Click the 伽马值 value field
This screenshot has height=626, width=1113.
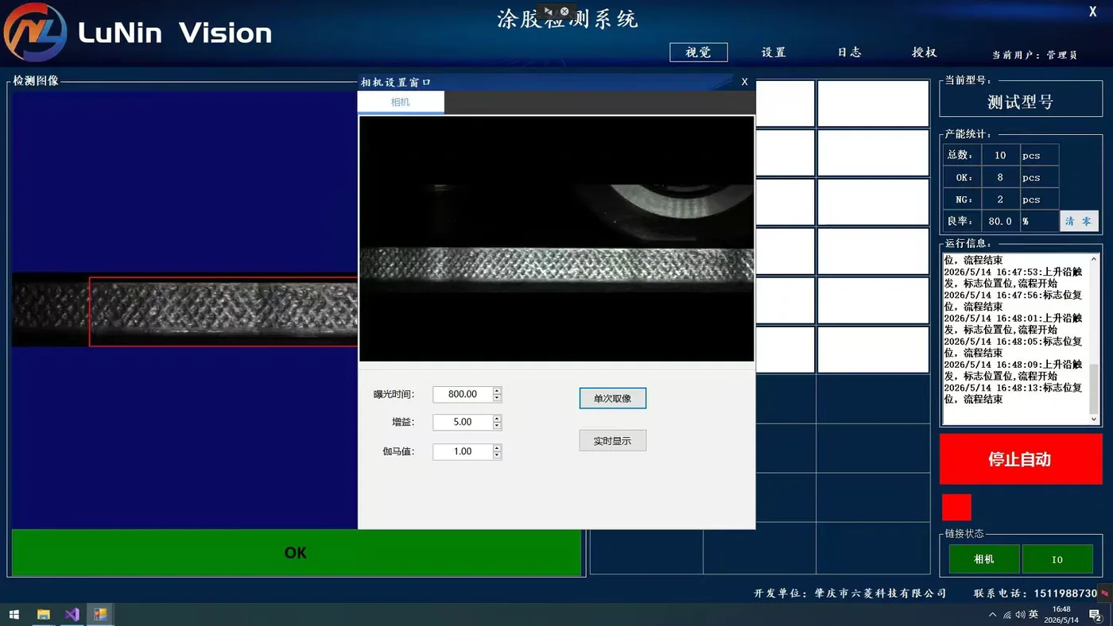click(x=463, y=451)
